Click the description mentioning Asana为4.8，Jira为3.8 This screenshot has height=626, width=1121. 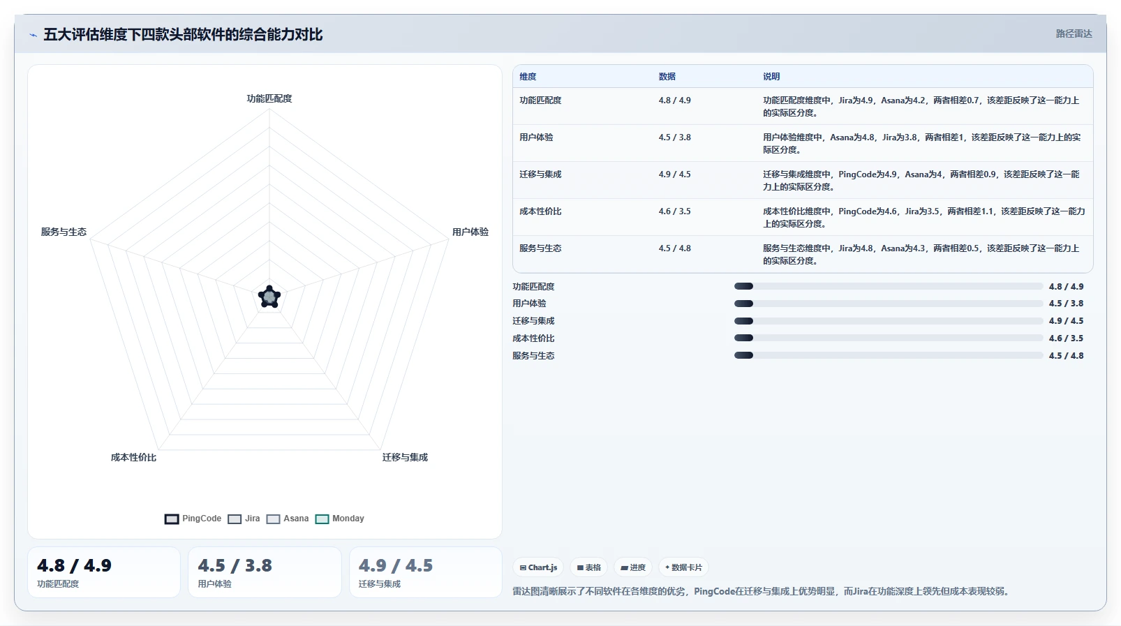click(921, 144)
